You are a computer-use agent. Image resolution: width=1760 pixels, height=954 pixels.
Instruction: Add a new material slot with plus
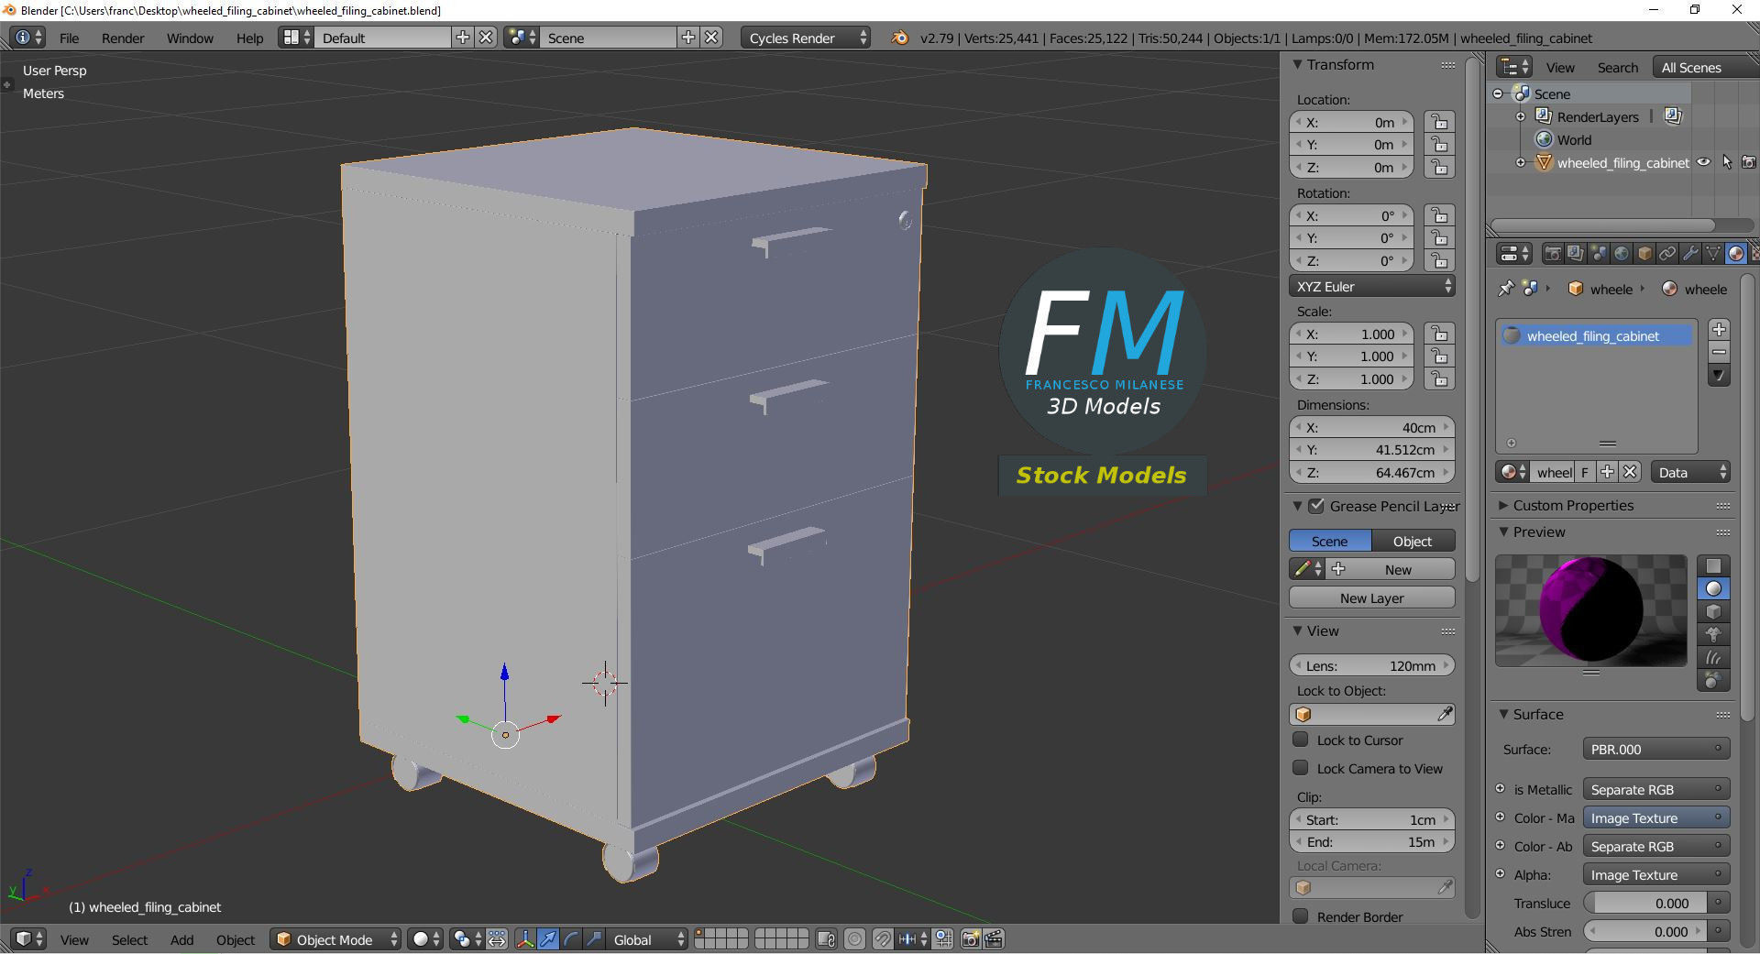point(1719,329)
